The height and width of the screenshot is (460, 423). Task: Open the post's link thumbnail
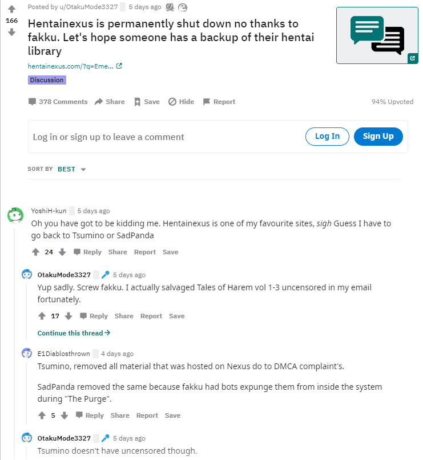377,35
